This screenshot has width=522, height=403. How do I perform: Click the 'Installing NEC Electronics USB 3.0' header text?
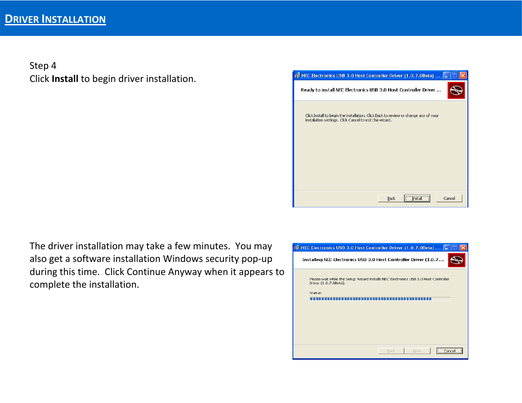tap(373, 260)
